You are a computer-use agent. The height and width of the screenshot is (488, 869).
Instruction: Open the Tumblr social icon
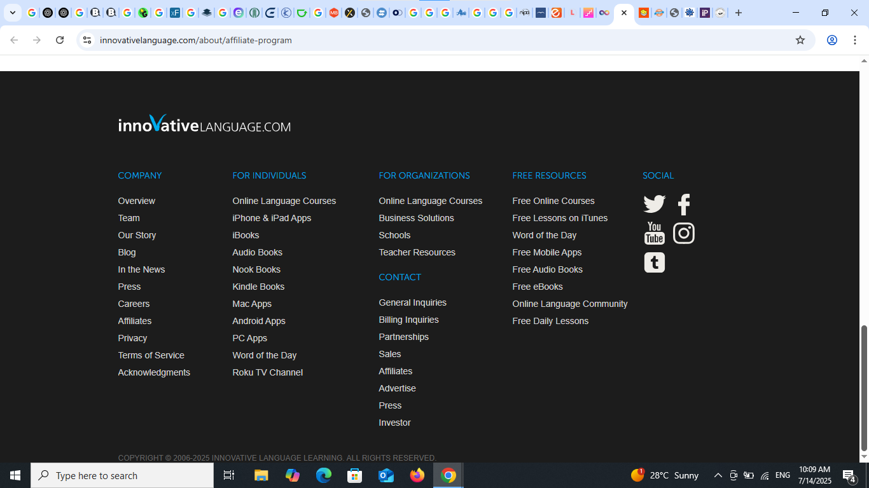click(654, 262)
